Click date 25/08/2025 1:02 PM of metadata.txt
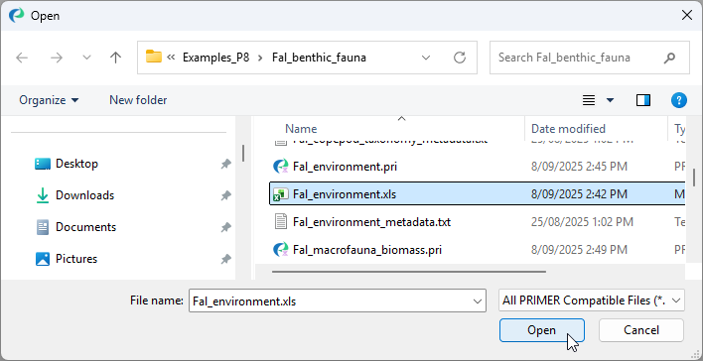Screen dimensions: 703x361 point(582,222)
